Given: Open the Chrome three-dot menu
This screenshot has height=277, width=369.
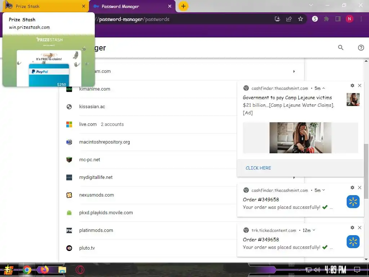Looking at the screenshot, I should click(x=361, y=19).
